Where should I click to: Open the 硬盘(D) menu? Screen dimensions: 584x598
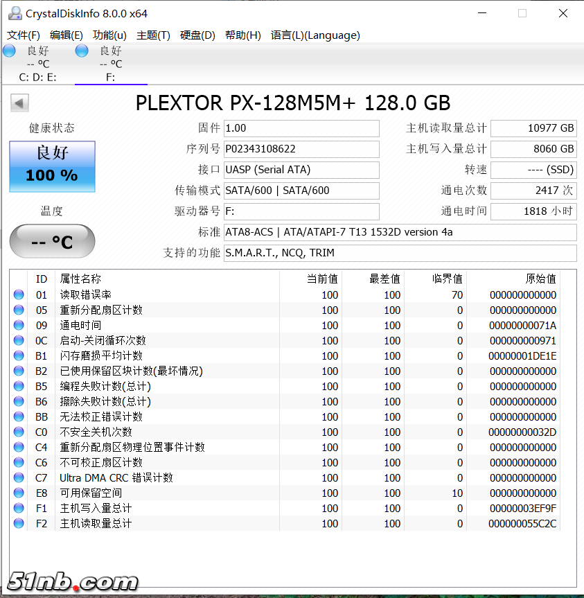(197, 35)
